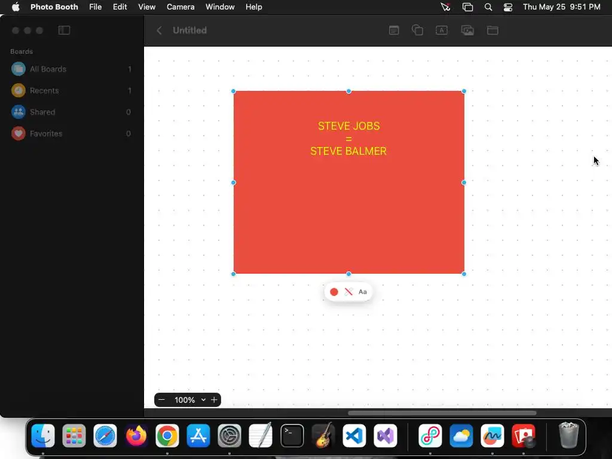
Task: Open the shapes tool in the toolbar
Action: [417, 30]
